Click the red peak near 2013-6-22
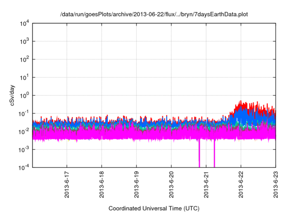This screenshot has height=213, width=304. (241, 104)
